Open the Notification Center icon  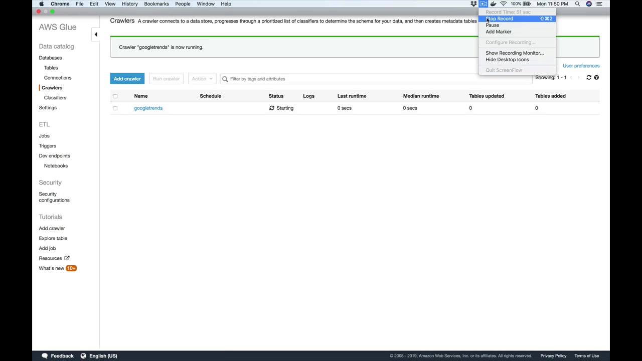point(599,4)
